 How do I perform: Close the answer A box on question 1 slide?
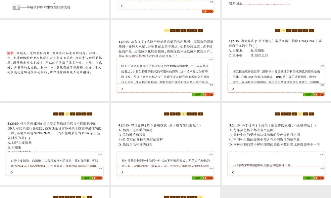pos(211,85)
